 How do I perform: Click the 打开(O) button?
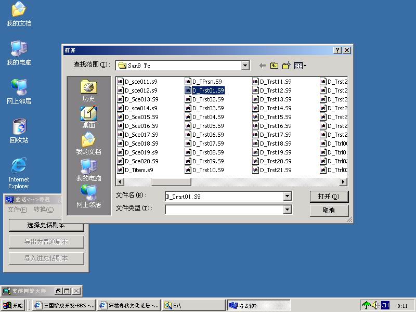(329, 197)
